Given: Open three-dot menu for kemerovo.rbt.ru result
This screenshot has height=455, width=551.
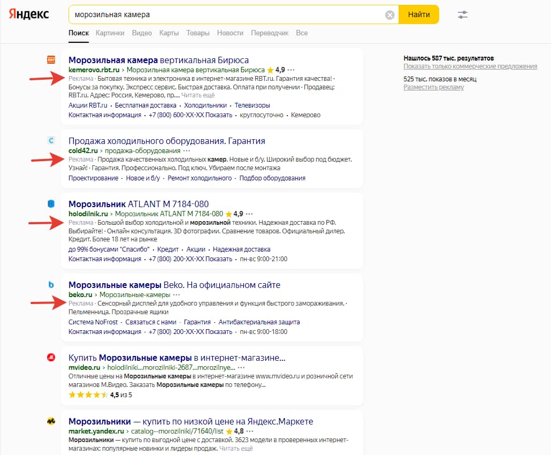Looking at the screenshot, I should pos(291,70).
